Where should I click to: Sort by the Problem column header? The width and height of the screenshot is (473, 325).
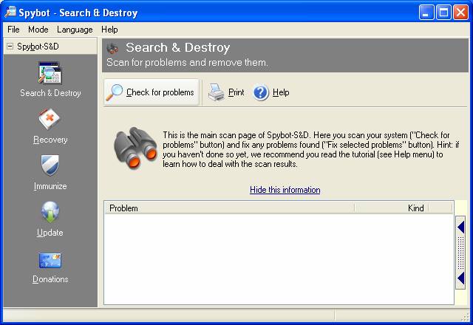coord(229,208)
